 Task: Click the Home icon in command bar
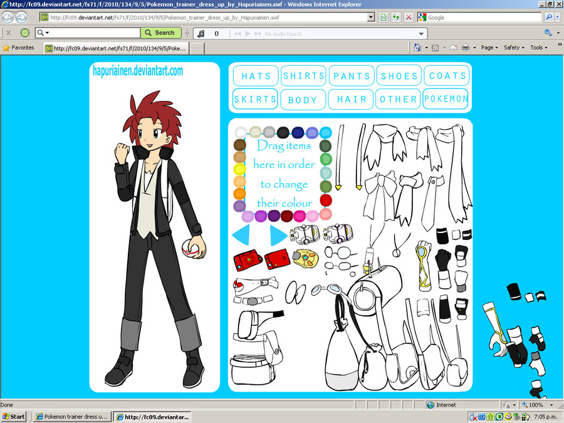click(x=417, y=48)
